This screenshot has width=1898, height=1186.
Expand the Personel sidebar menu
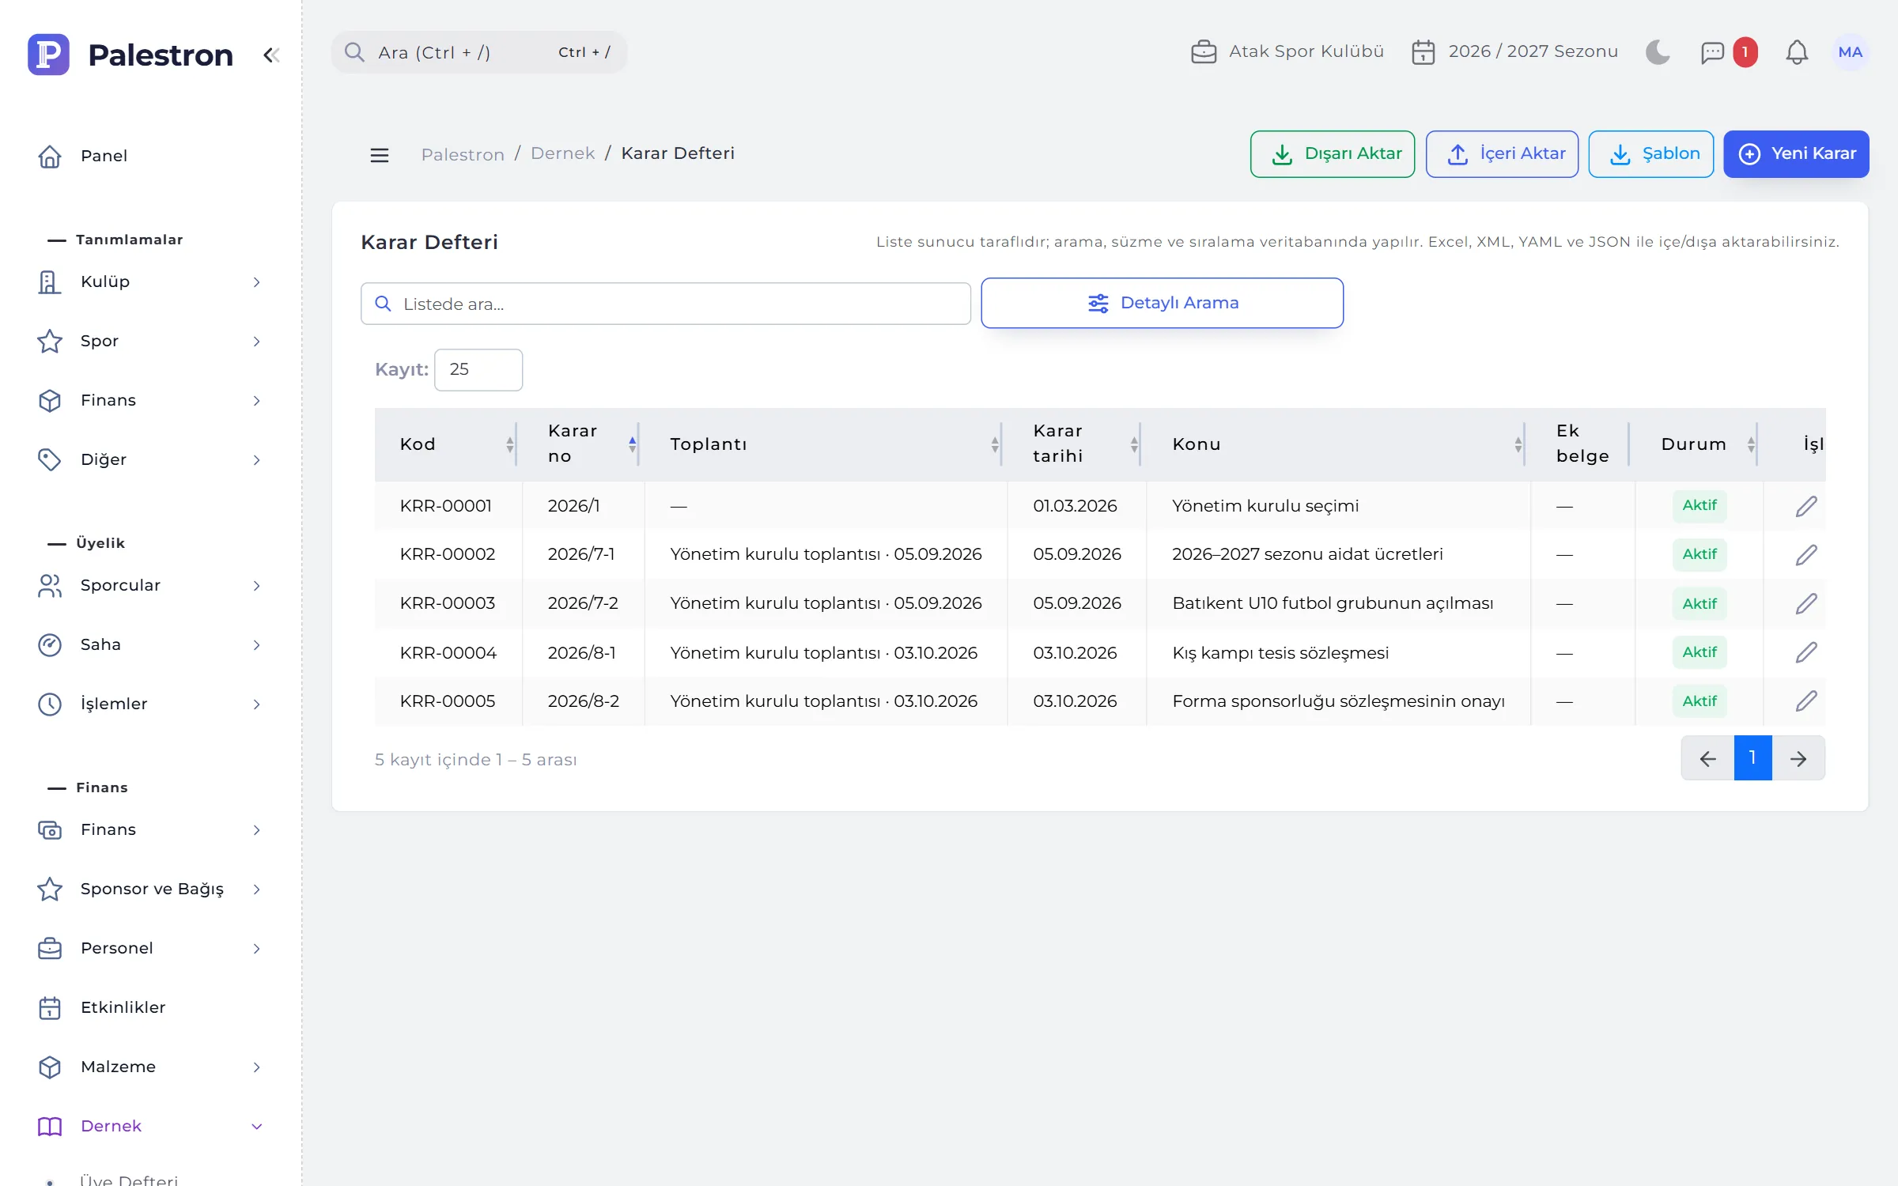pos(150,949)
